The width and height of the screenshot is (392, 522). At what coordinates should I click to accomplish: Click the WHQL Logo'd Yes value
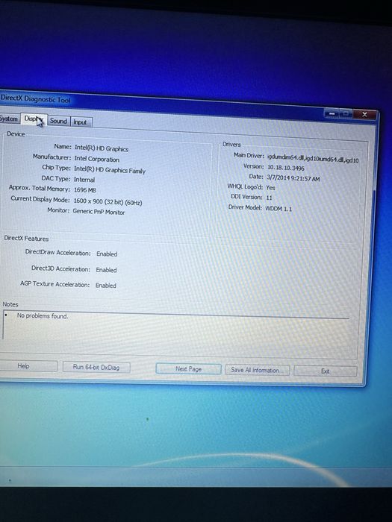[x=270, y=188]
